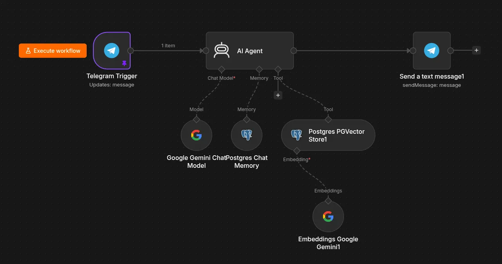
Task: Open the Postgres PGVector Store1 node
Action: pyautogui.click(x=328, y=135)
